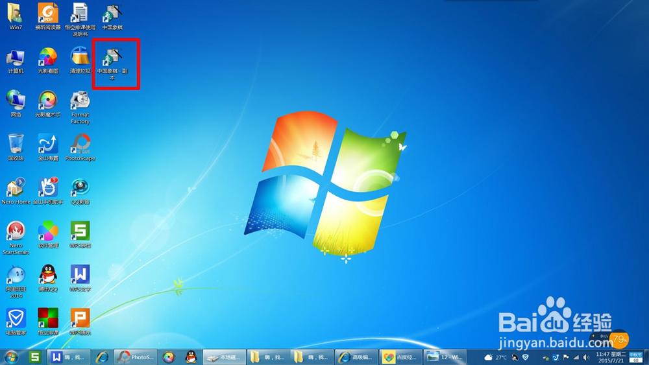The image size is (649, 365).
Task: Select the QQ影音 player shortcut
Action: coord(80,191)
